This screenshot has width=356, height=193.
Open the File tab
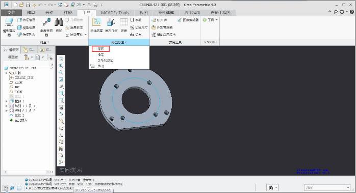point(11,13)
